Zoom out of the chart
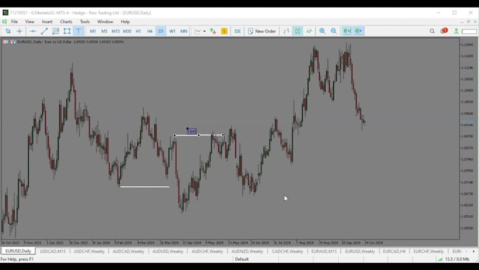Screen dimensions: 479x270 (x=334, y=31)
